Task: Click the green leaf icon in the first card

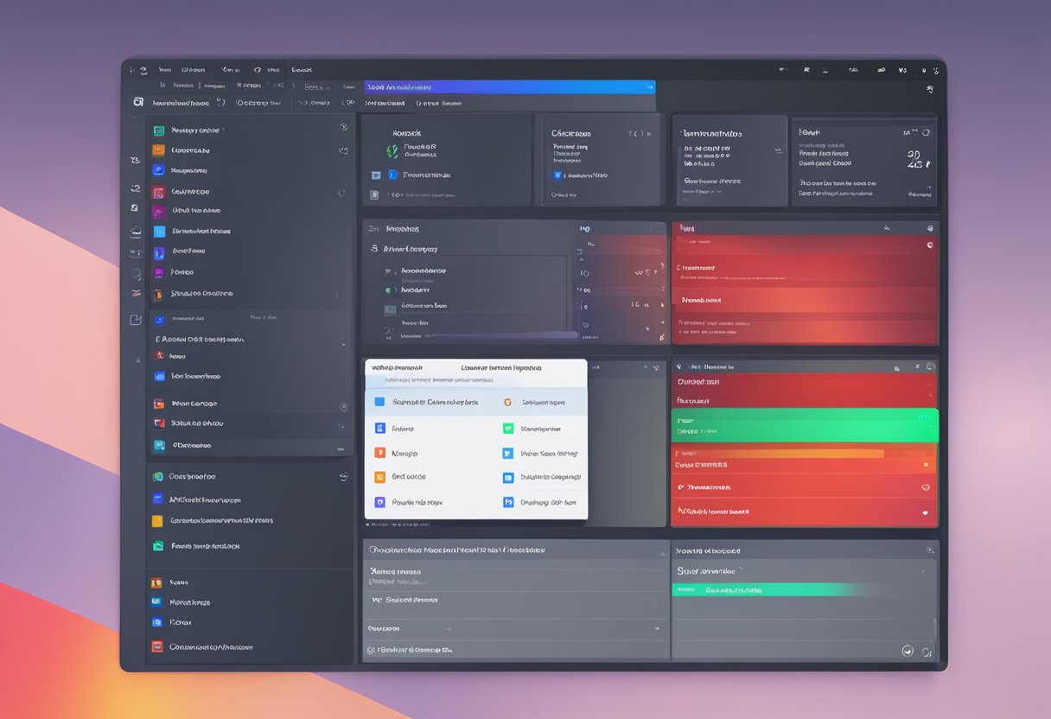Action: tap(392, 151)
